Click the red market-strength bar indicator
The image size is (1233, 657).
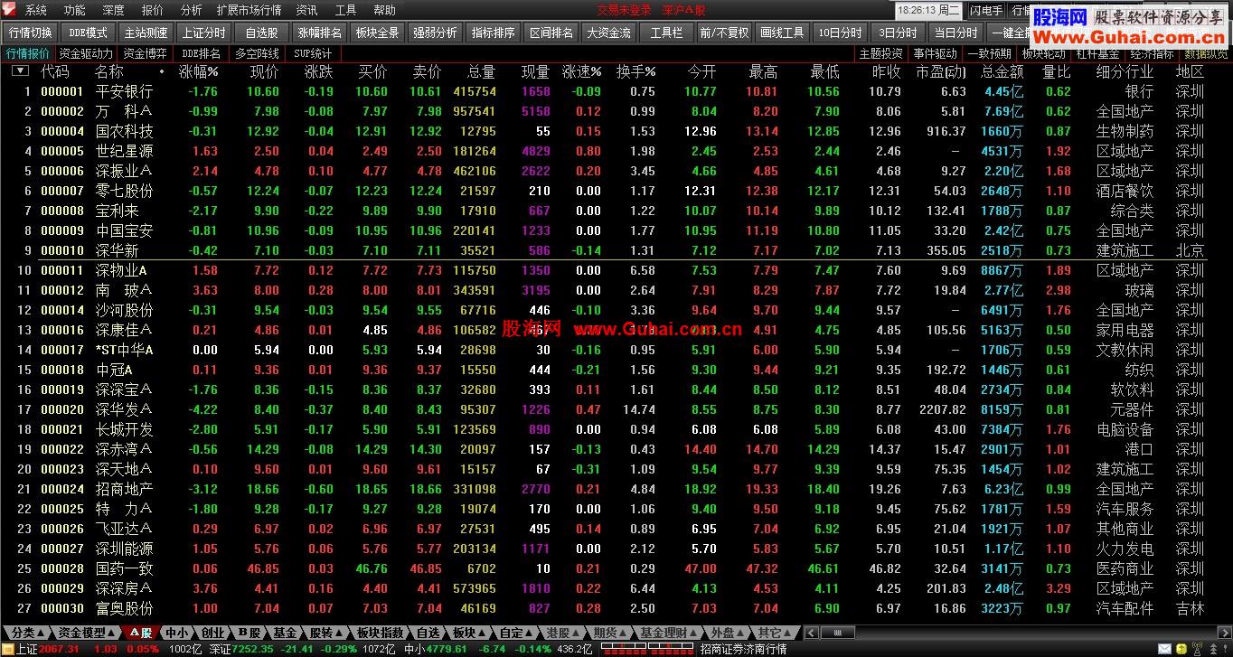(x=647, y=649)
